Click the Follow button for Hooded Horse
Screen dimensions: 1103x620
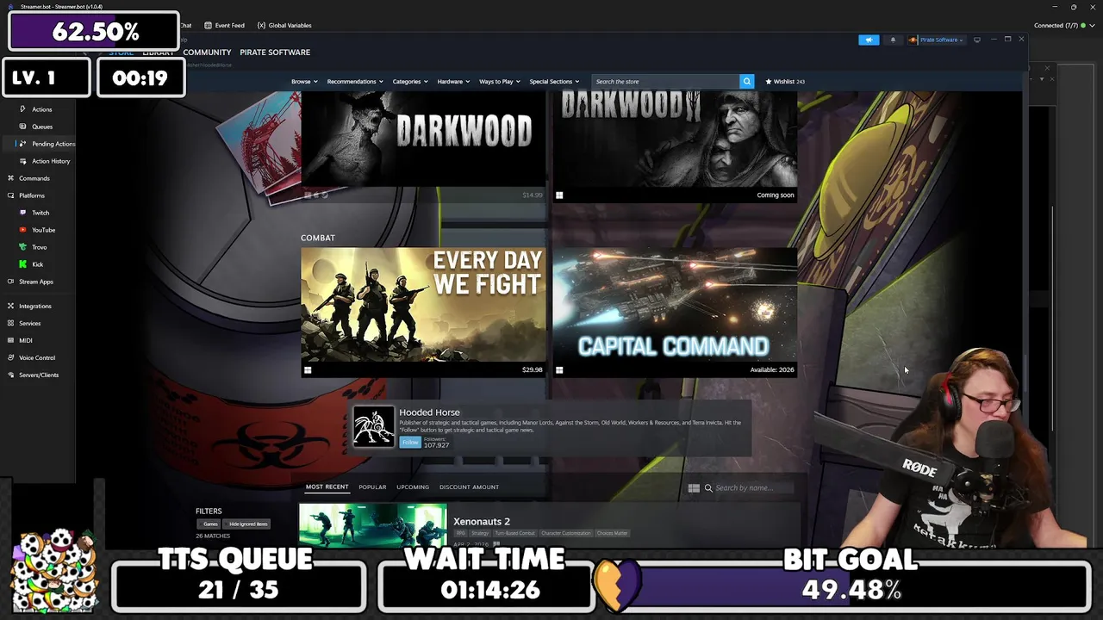tap(410, 442)
